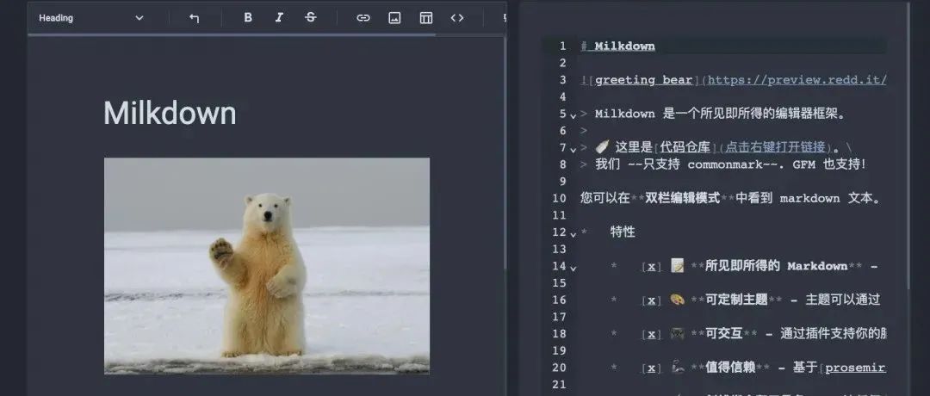The image size is (930, 396).
Task: Click the horizontal scrollbar under the toolbar
Action: tap(232, 35)
